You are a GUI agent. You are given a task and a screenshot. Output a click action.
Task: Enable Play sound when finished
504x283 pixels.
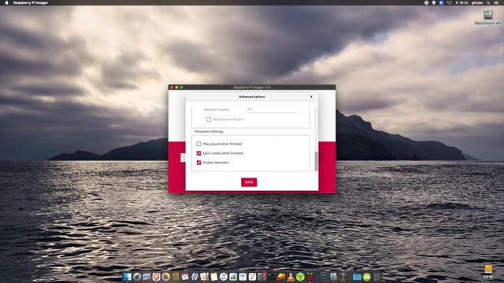(x=198, y=144)
